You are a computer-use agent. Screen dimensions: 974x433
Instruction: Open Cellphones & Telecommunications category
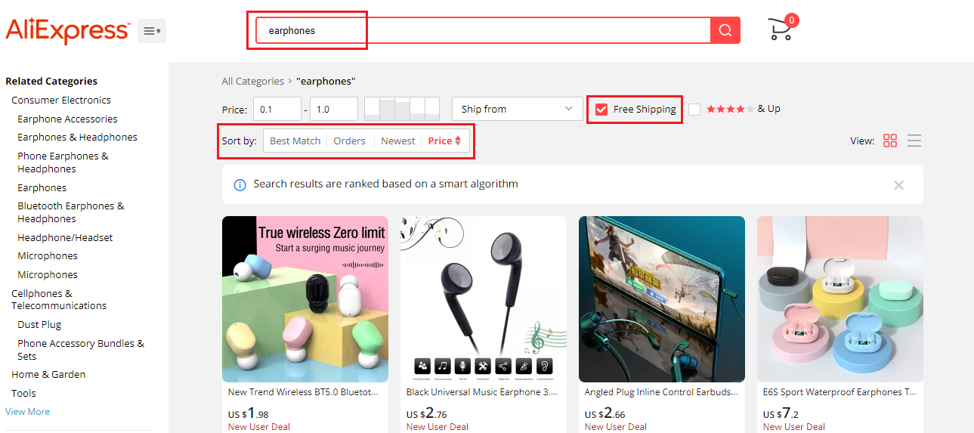pos(59,299)
